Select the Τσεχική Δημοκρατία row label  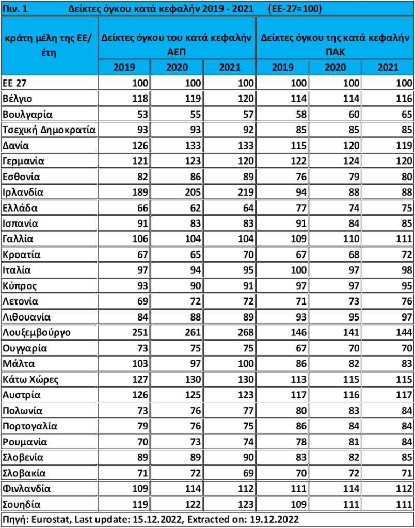point(49,130)
